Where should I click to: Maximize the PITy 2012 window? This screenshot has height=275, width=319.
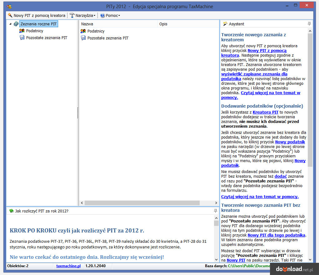coord(296,5)
